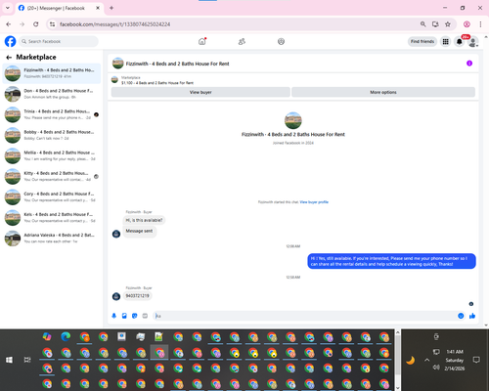Show hidden system tray icons
The width and height of the screenshot is (489, 391).
(x=427, y=360)
